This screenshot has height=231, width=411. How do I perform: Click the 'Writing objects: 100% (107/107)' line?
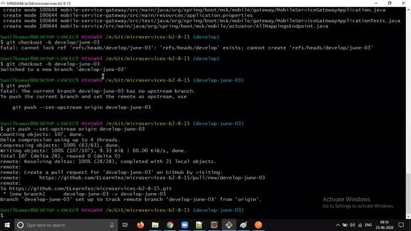pyautogui.click(x=93, y=151)
